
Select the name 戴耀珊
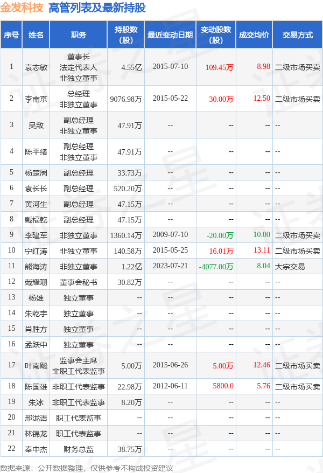point(36,282)
